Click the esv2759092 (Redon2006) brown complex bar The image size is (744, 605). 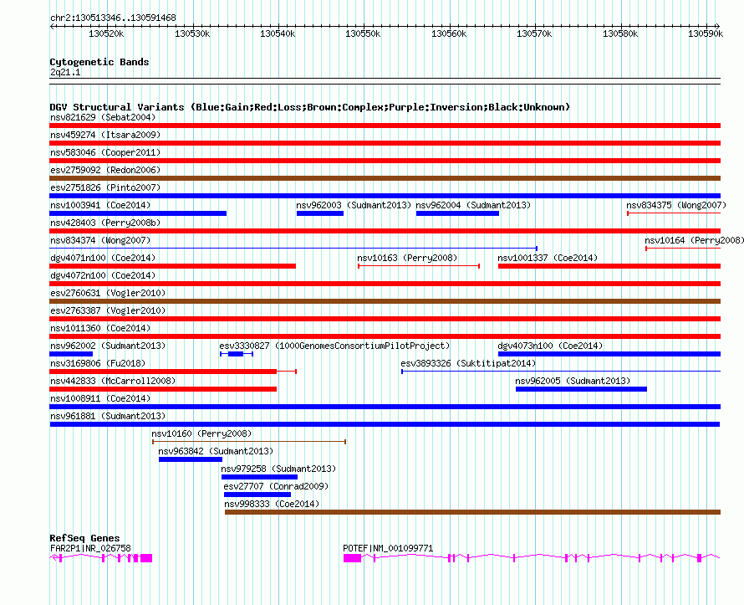click(x=385, y=178)
